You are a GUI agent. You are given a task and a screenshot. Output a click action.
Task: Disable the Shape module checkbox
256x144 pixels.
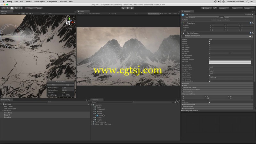click(x=182, y=85)
